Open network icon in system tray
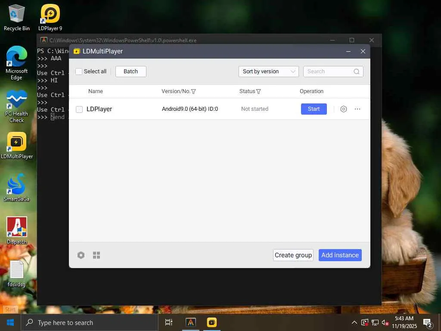 click(x=375, y=322)
